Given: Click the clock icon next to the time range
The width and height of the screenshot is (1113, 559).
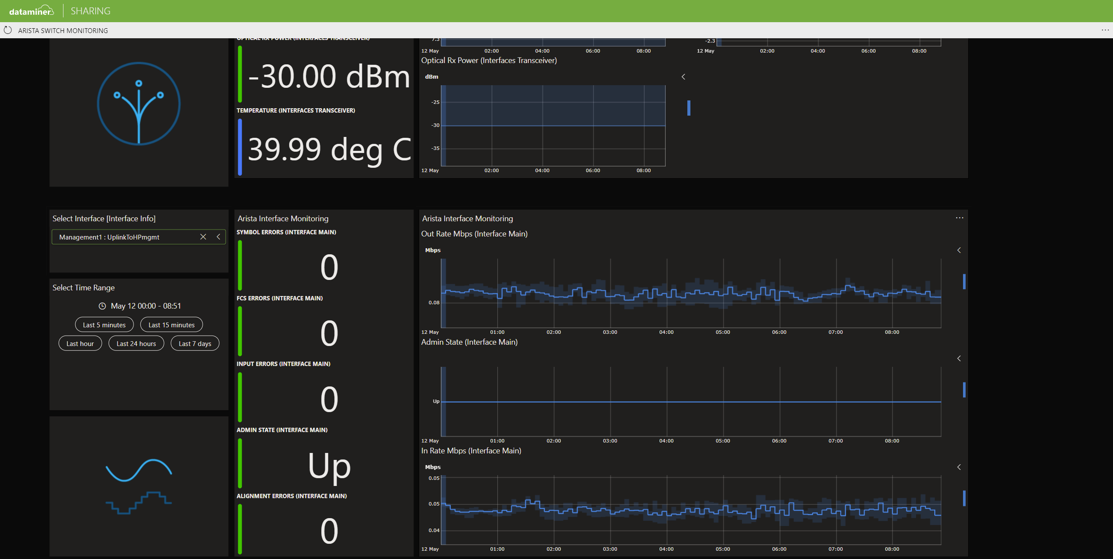Looking at the screenshot, I should click(102, 306).
